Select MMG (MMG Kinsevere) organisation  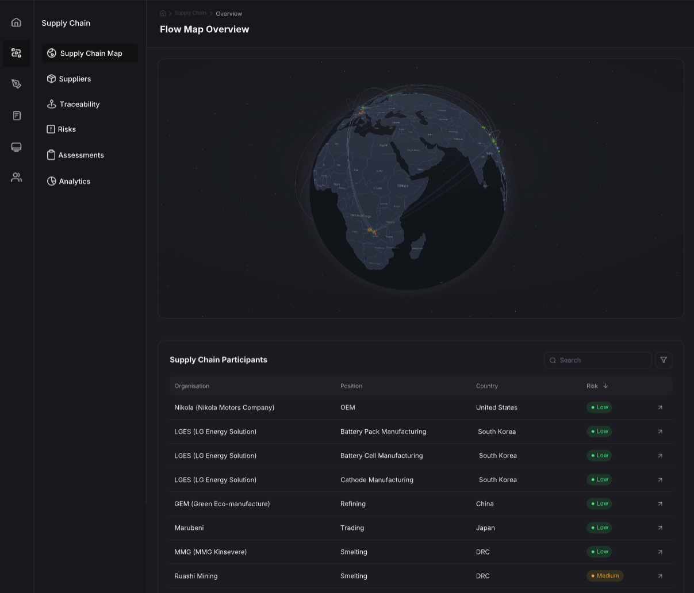pyautogui.click(x=210, y=552)
